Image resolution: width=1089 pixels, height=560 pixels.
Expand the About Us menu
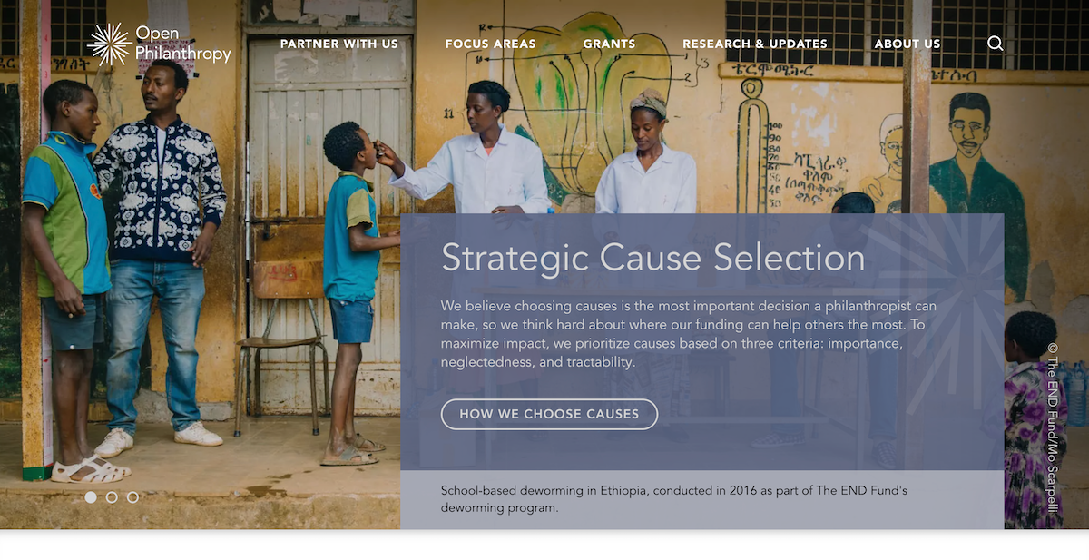(x=907, y=44)
